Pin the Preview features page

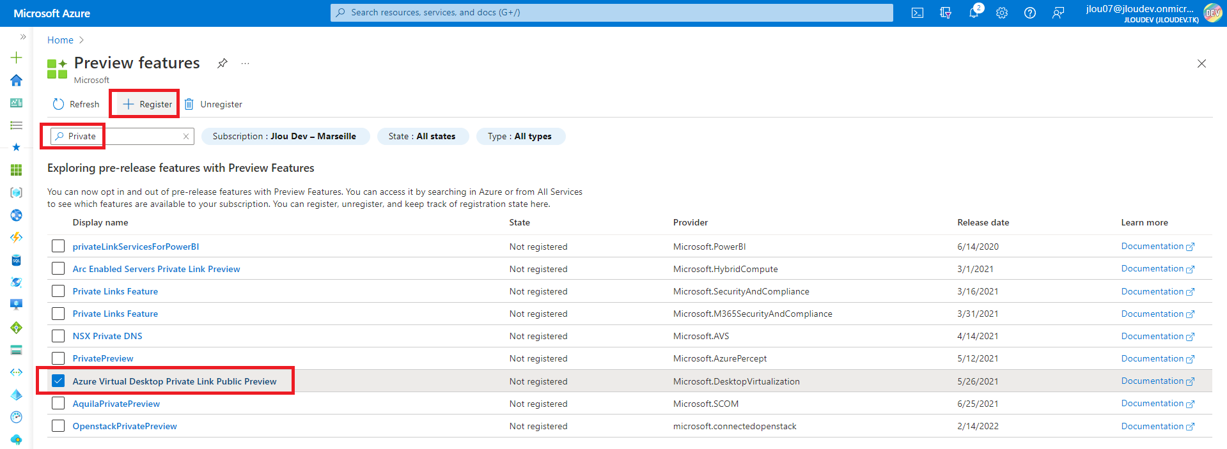(x=222, y=63)
